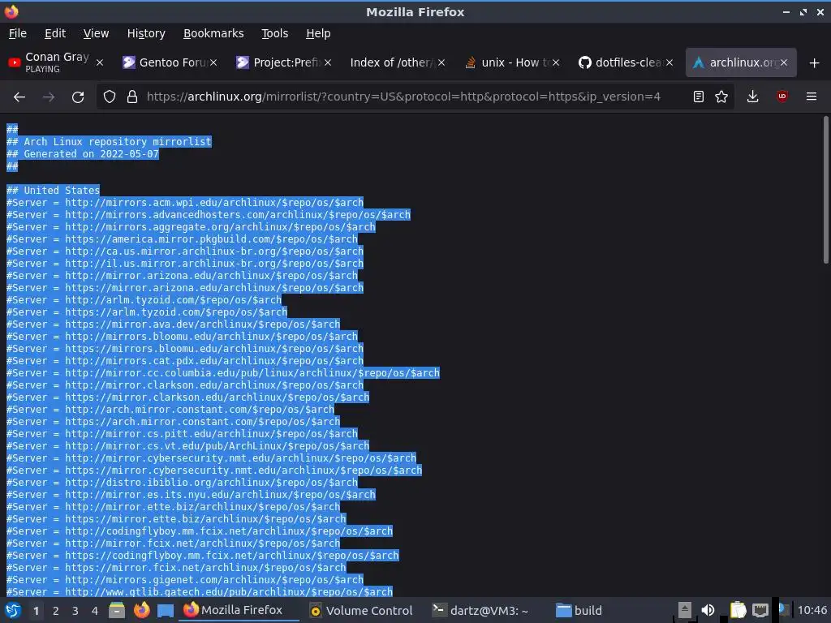The image size is (831, 623).
Task: Open the downloads panel
Action: coord(752,97)
